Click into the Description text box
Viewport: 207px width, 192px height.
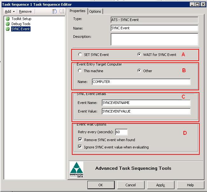click(x=154, y=39)
